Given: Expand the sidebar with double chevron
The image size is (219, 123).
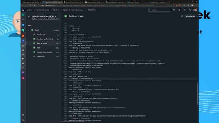Looking at the screenshot, I should (x=23, y=120).
